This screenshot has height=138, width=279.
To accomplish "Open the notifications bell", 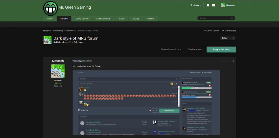I will pyautogui.click(x=208, y=5).
